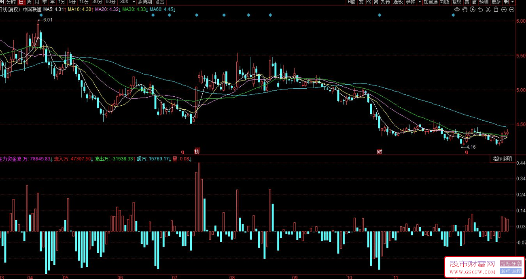Click the 友 button in the top bar
The image size is (526, 279).
(361, 2)
